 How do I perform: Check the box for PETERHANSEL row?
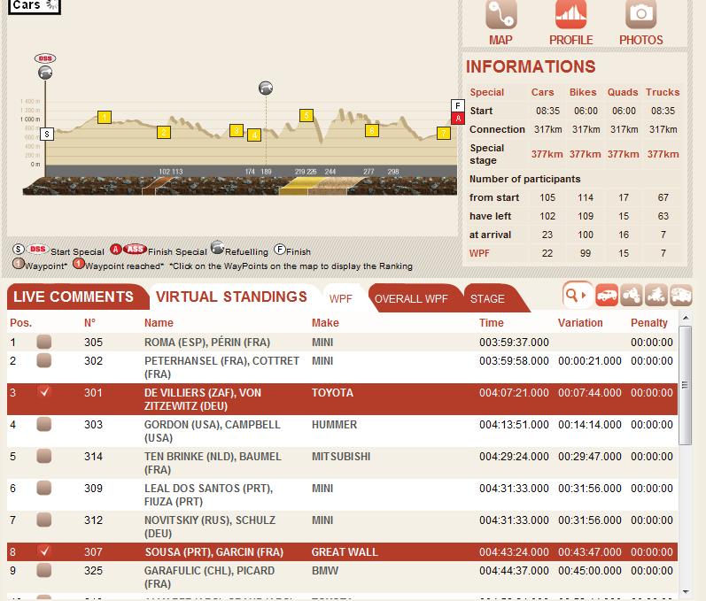[43, 360]
